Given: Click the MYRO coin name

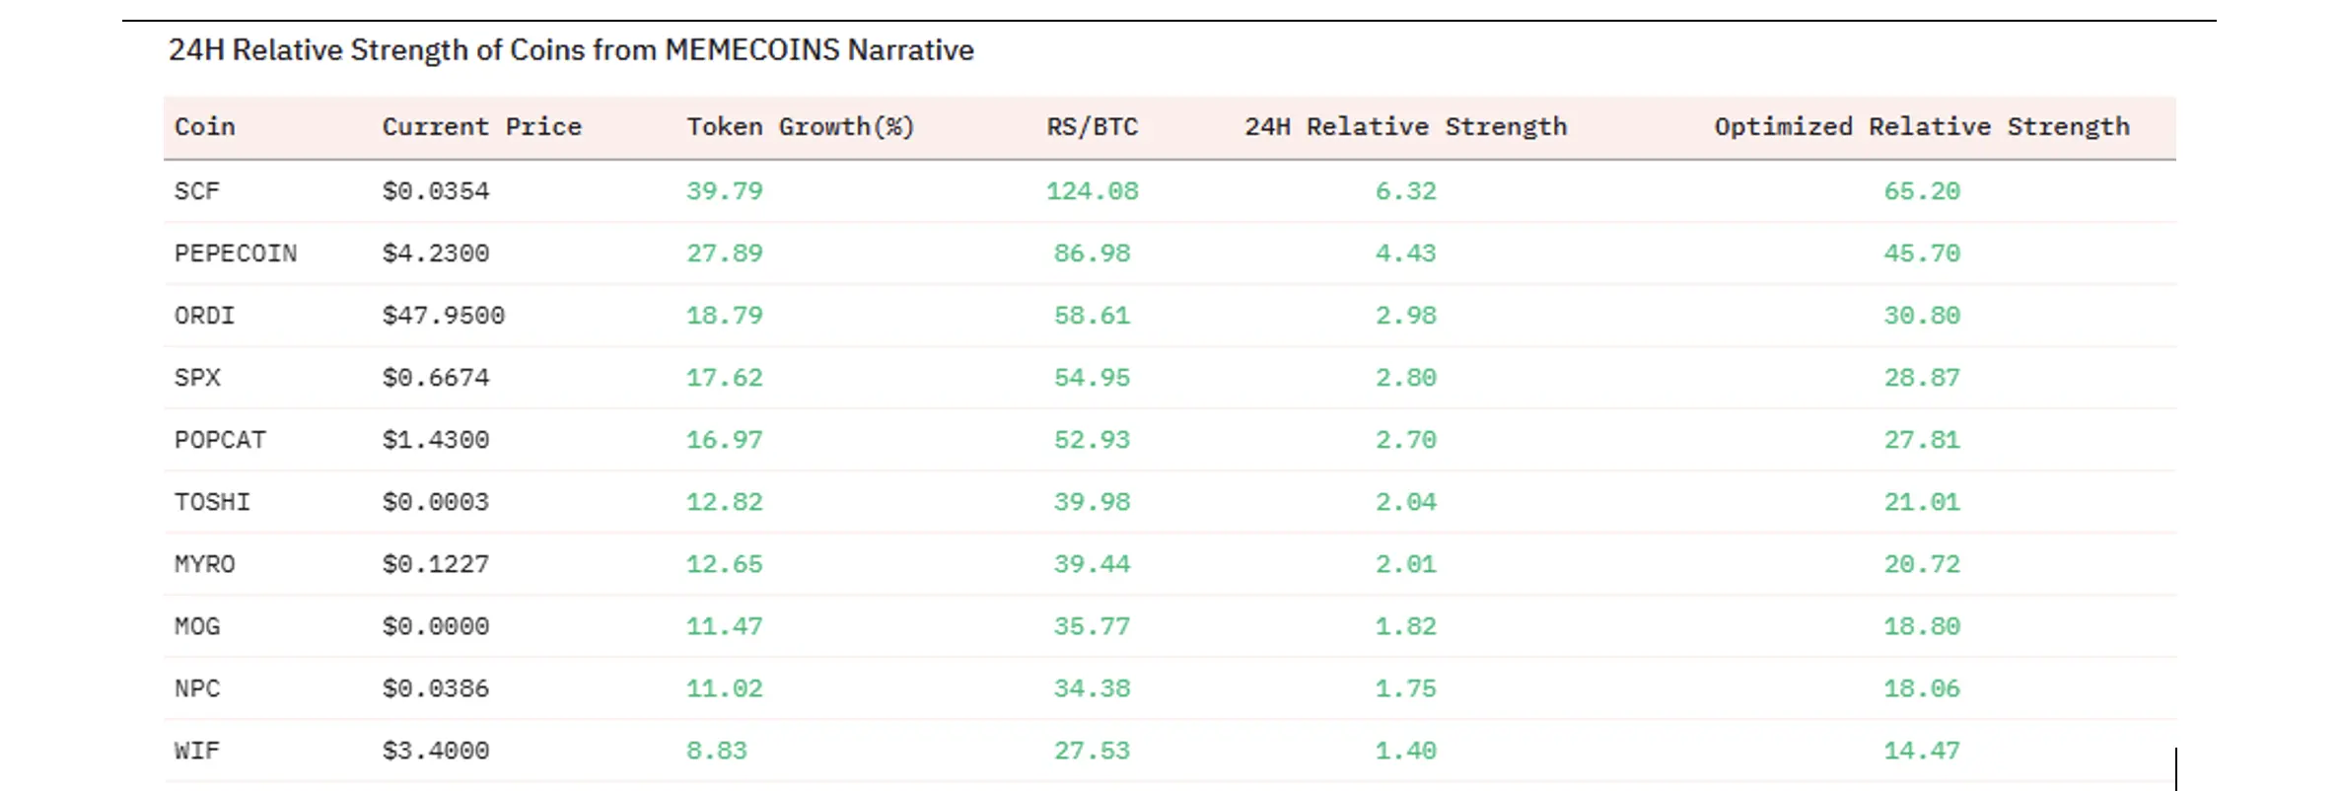Looking at the screenshot, I should click(x=204, y=564).
